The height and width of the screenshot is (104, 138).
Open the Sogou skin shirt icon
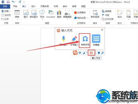point(99,53)
